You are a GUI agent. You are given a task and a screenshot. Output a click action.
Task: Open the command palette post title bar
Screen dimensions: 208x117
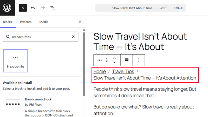click(140, 8)
